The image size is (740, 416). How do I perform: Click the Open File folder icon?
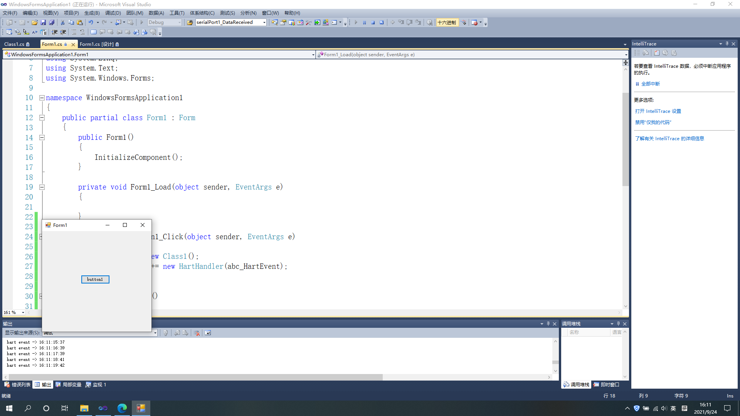click(35, 23)
